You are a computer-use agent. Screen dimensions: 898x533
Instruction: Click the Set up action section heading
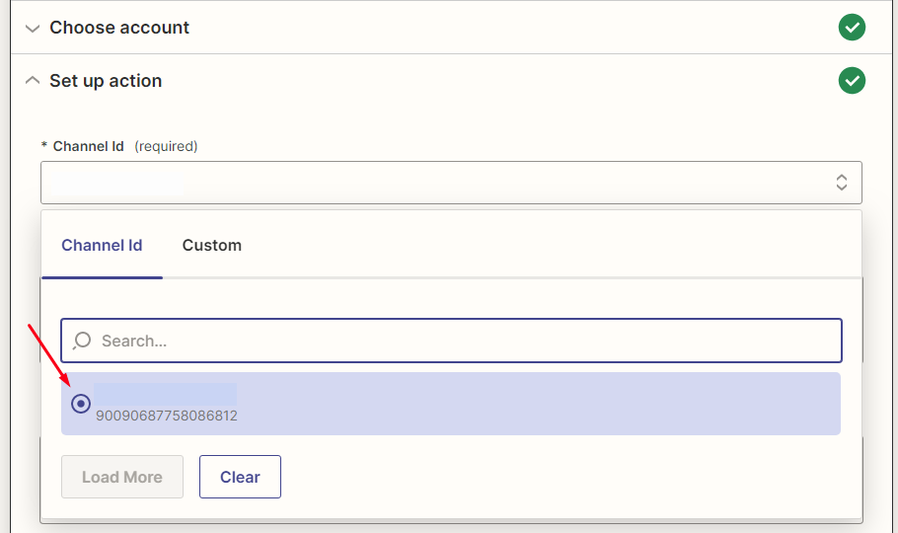click(x=106, y=81)
